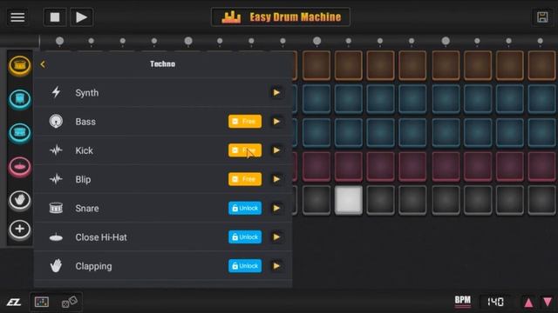This screenshot has height=313, width=558.
Task: Toggle the gray pad under the third large timeline dot
Action: tap(316, 200)
